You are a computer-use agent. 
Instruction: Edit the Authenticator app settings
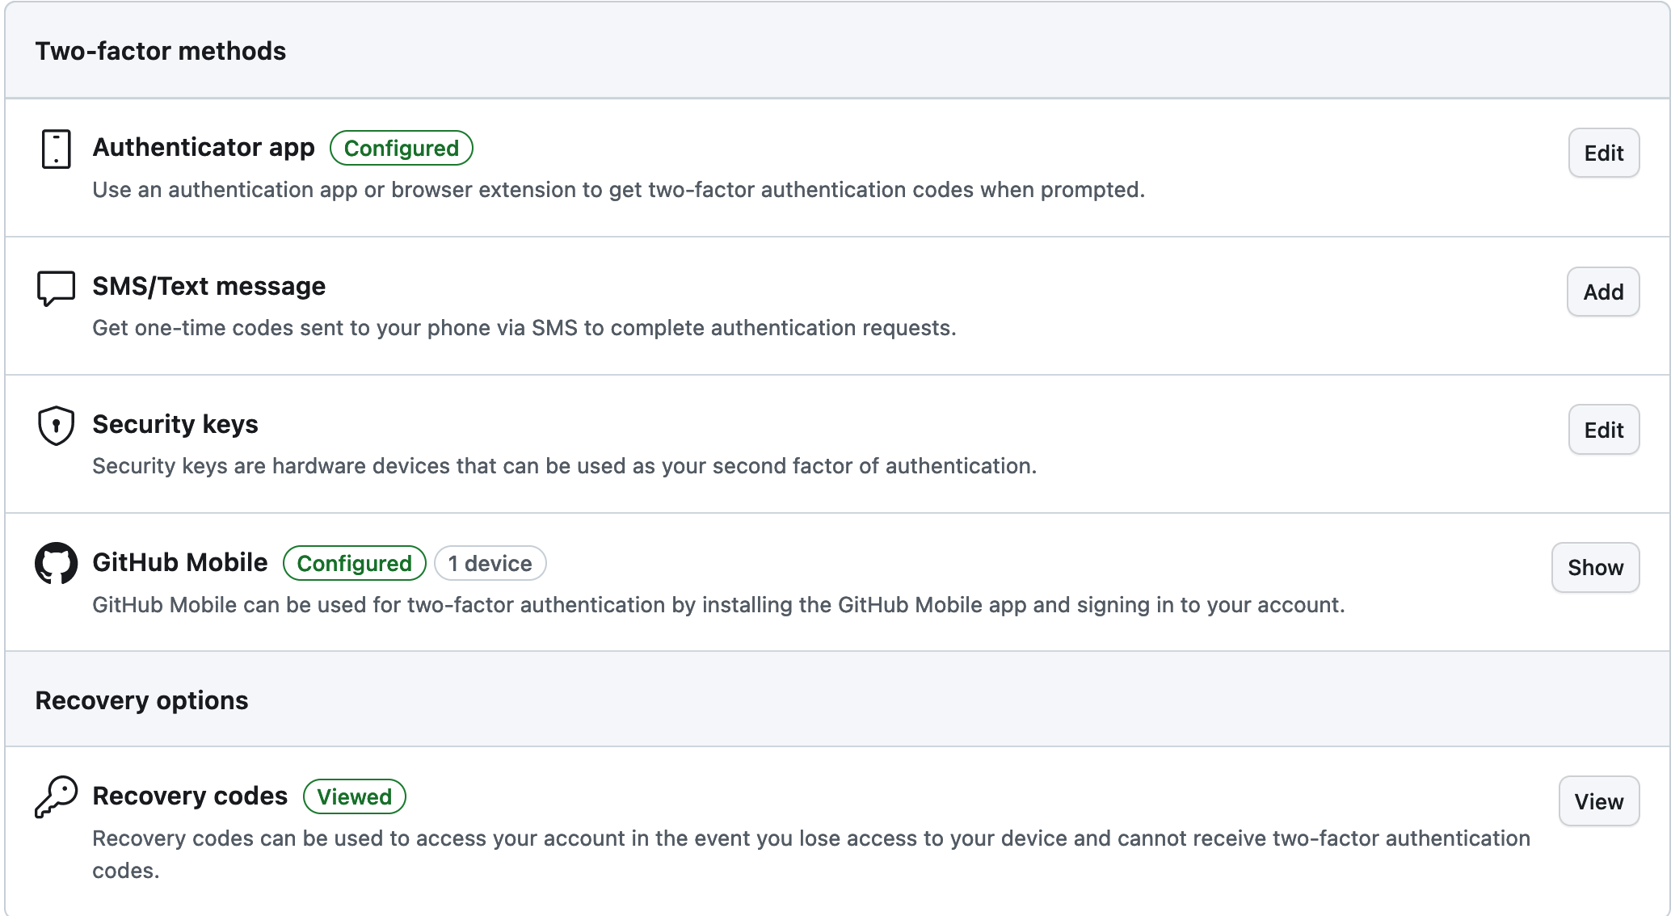pos(1603,153)
